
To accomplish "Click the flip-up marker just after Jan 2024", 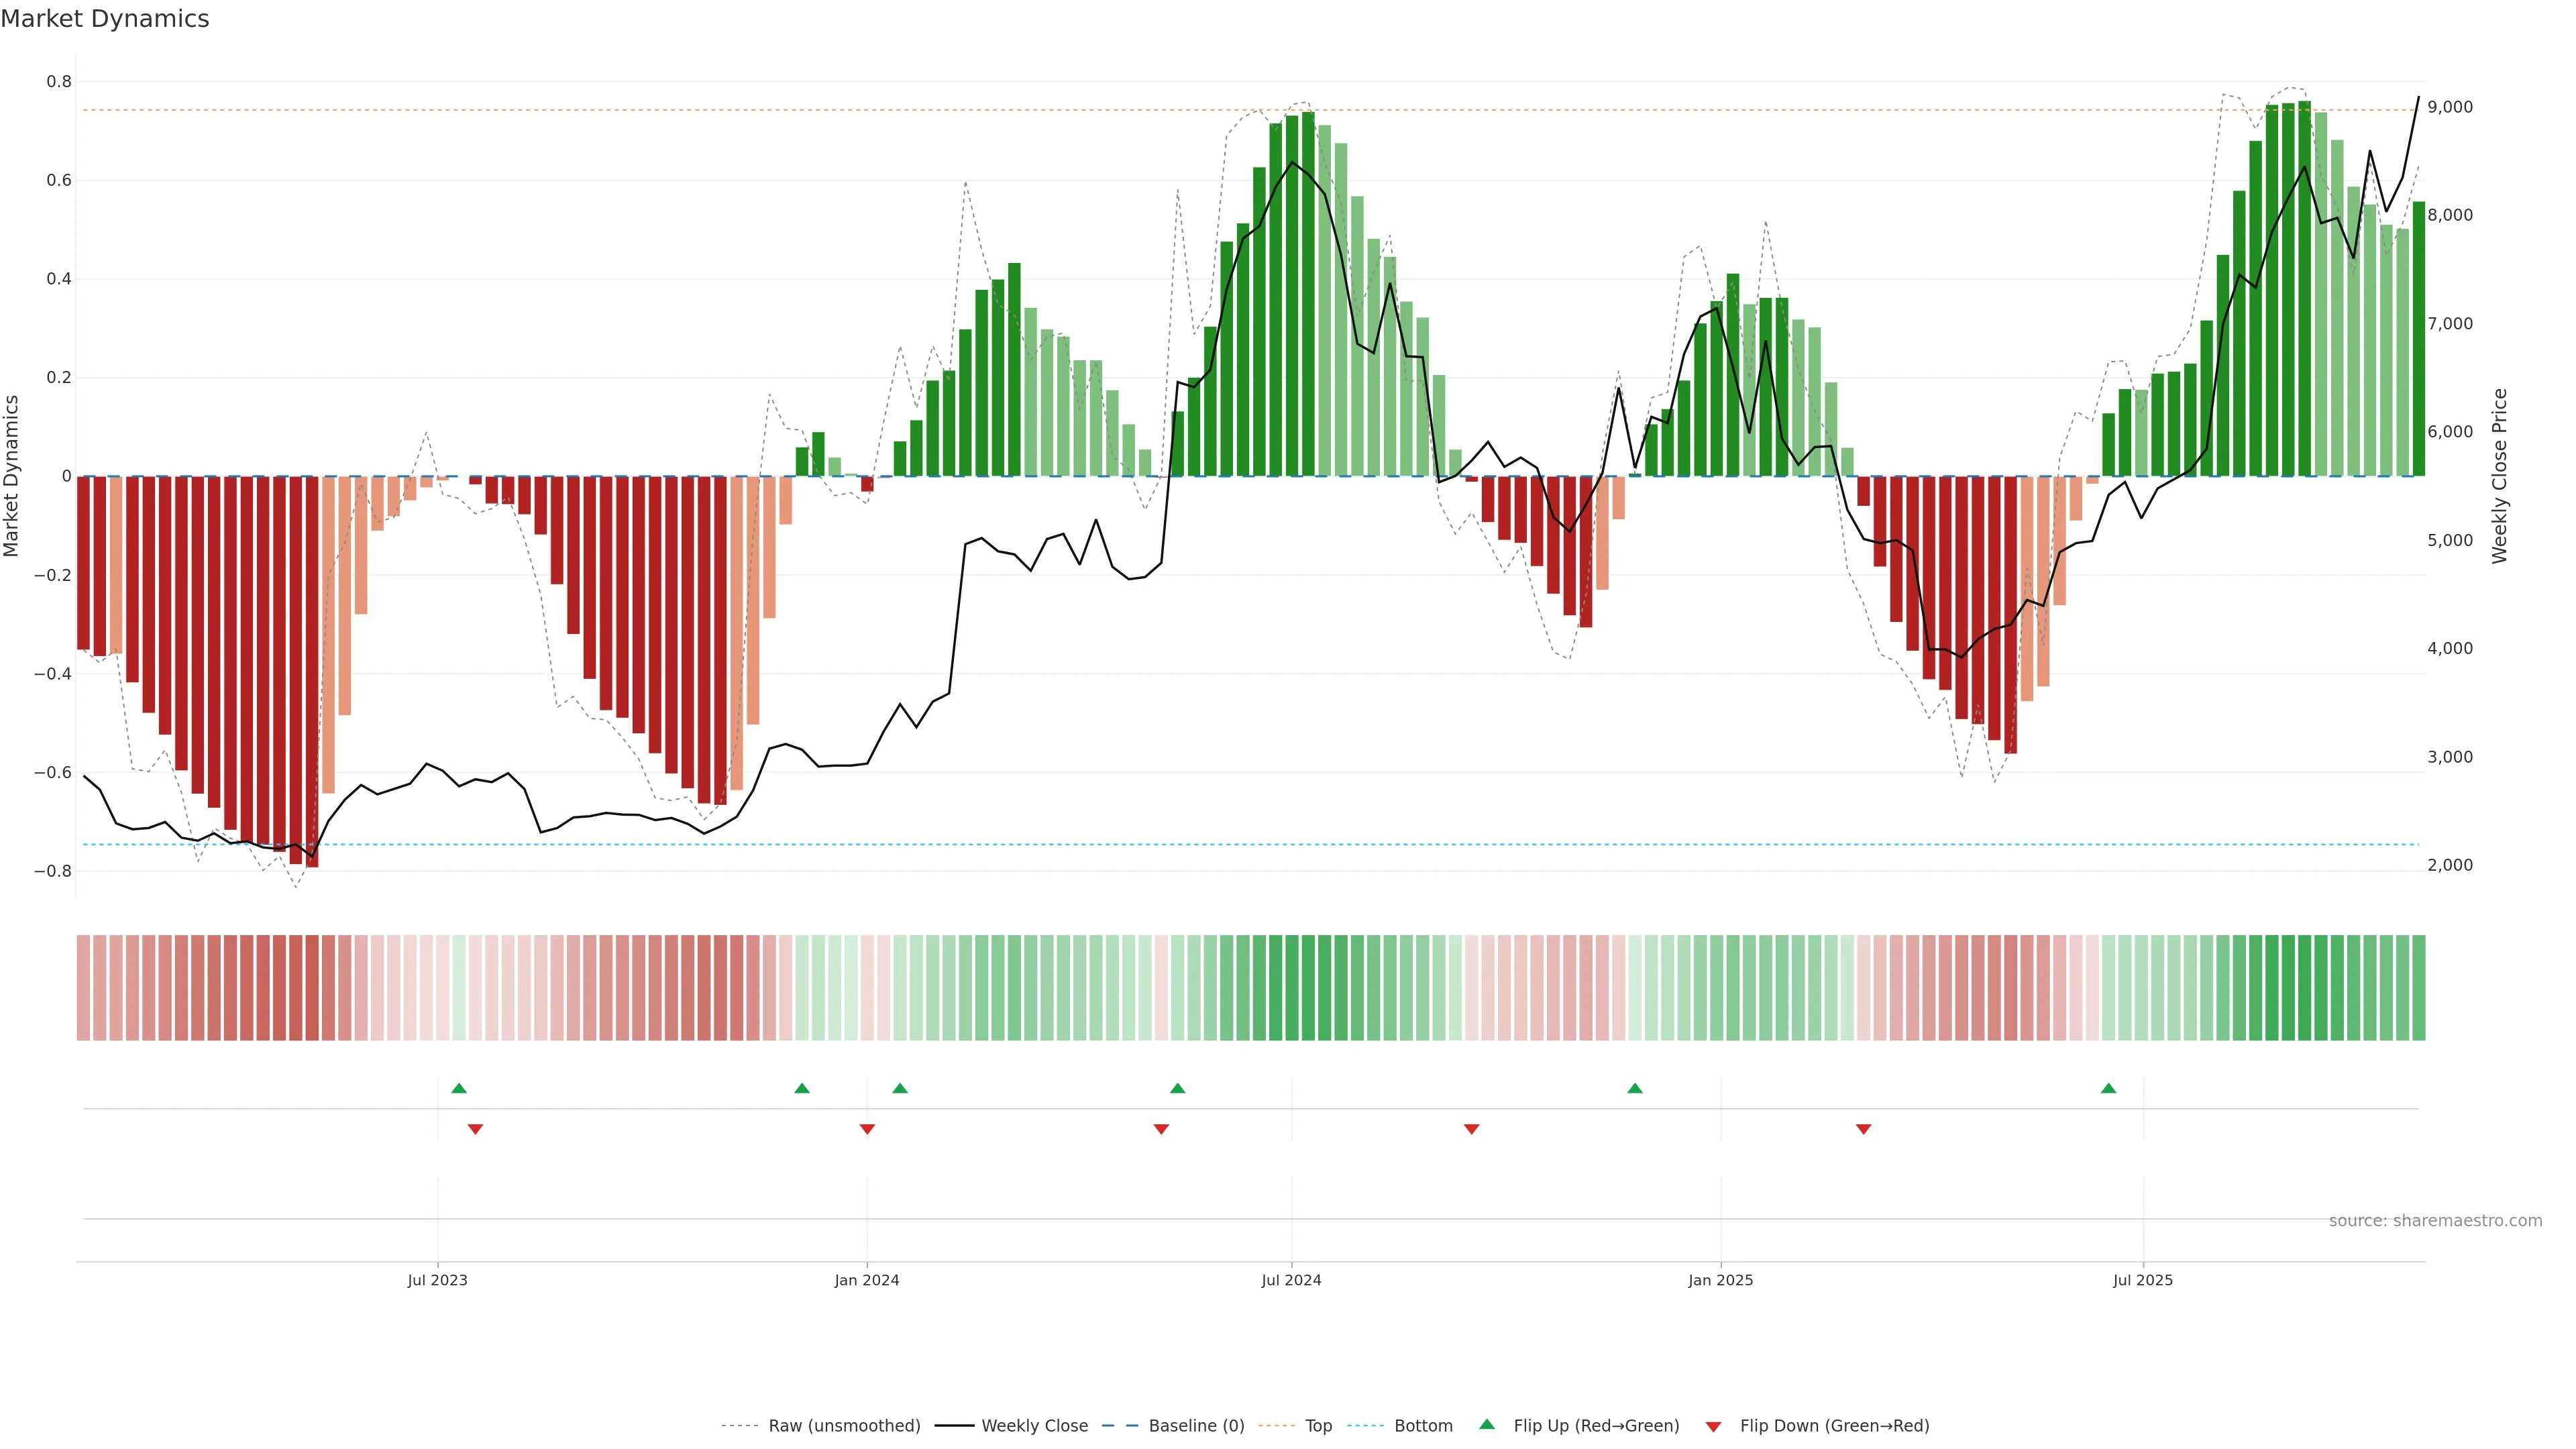I will tap(899, 1088).
